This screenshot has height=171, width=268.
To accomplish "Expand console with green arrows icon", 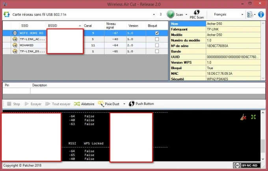I will [x=253, y=117].
